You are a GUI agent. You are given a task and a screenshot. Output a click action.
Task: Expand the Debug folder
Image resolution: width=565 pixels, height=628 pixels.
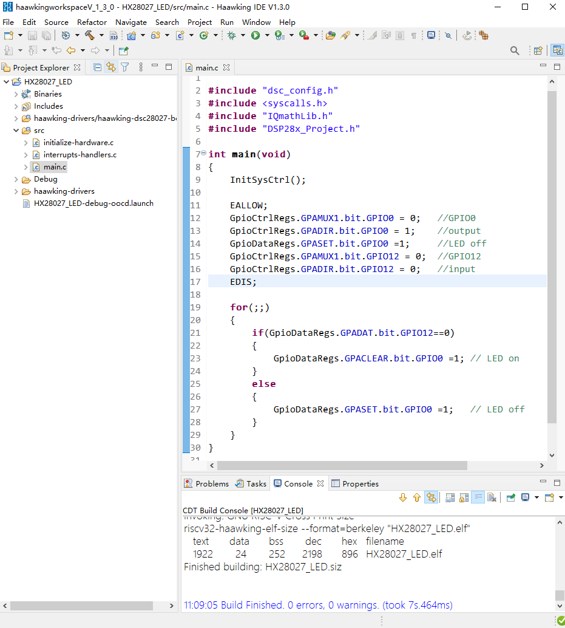16,179
